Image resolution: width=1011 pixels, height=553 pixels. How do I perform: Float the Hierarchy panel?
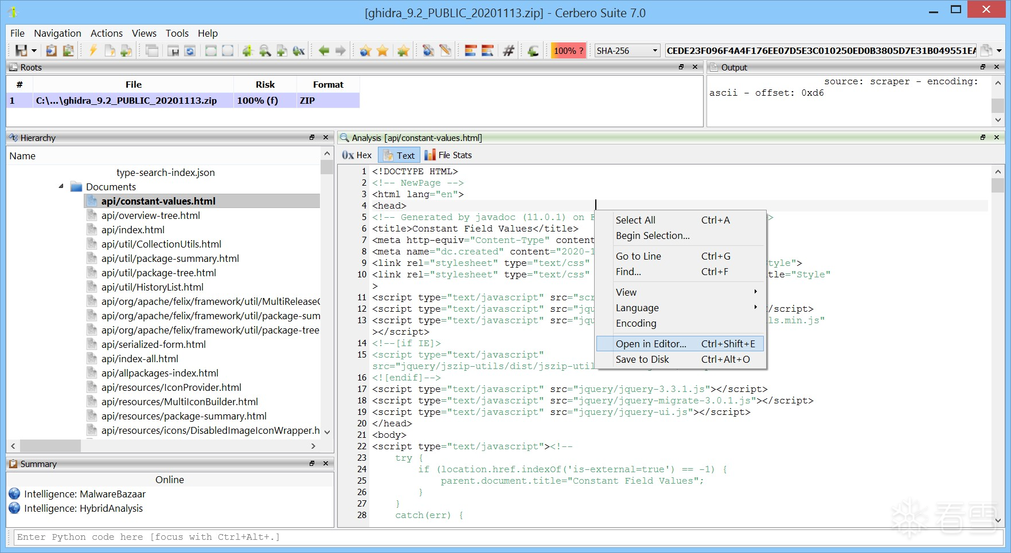[312, 138]
